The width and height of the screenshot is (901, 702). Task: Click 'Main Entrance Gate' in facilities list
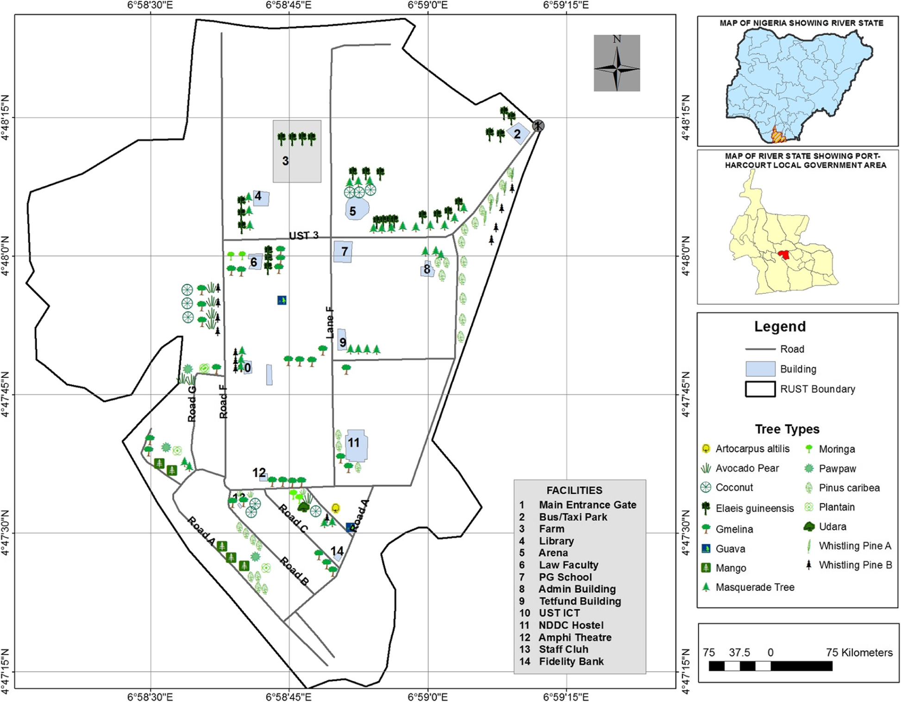588,505
